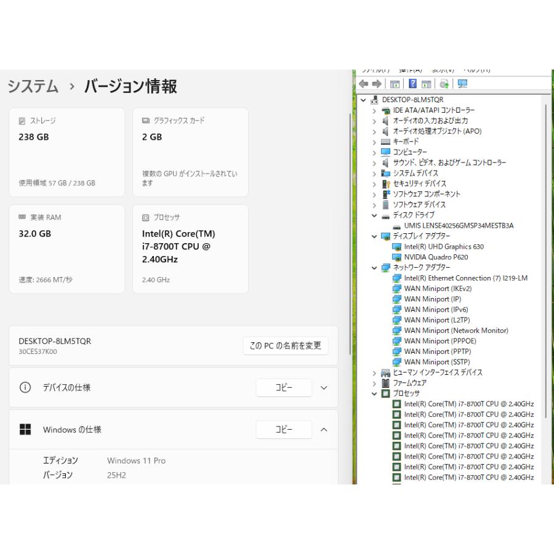
Task: Click the info icon beside デバイスの仕様
Action: coord(25,388)
